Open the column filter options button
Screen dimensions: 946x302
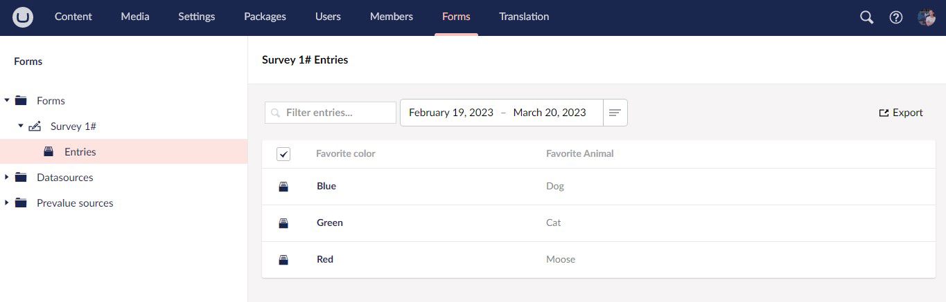point(615,113)
